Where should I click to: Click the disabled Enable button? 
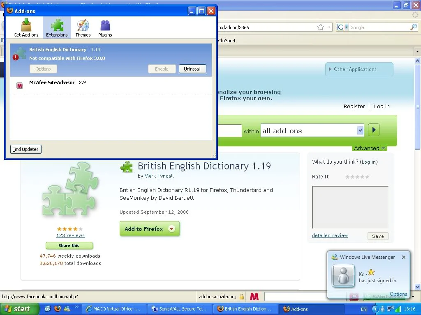[162, 69]
